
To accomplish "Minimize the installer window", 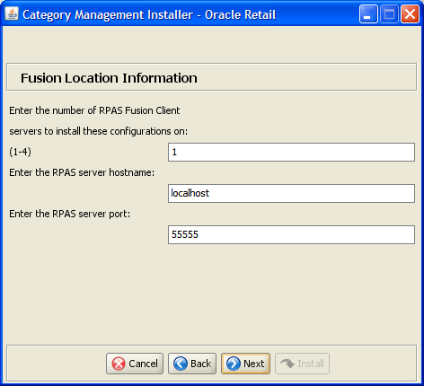I will [x=368, y=14].
